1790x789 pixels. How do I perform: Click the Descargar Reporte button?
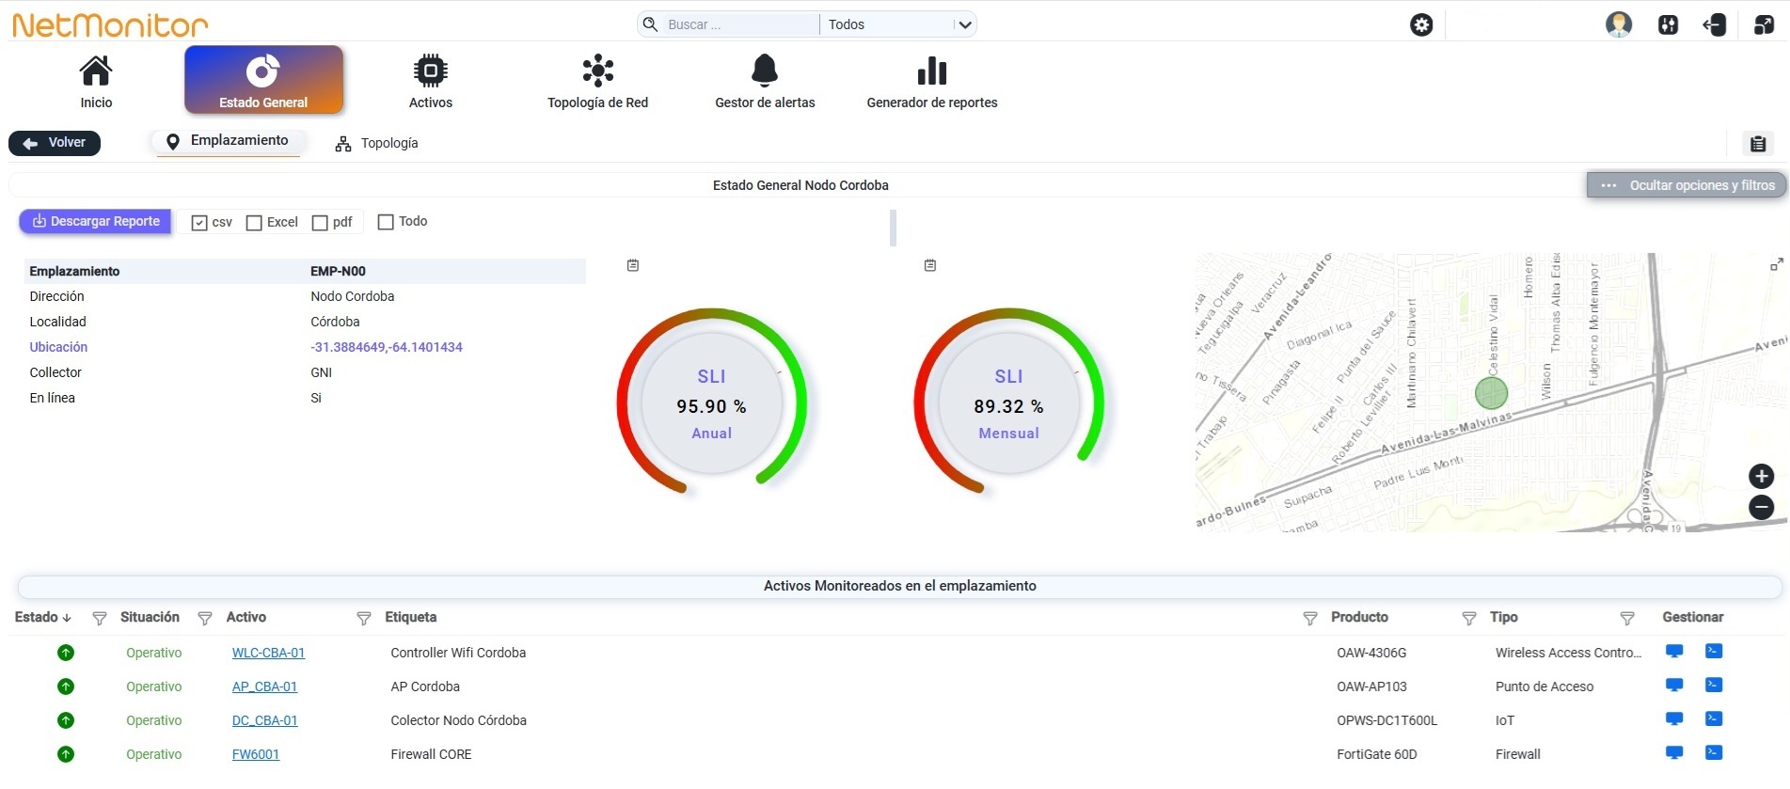[96, 222]
